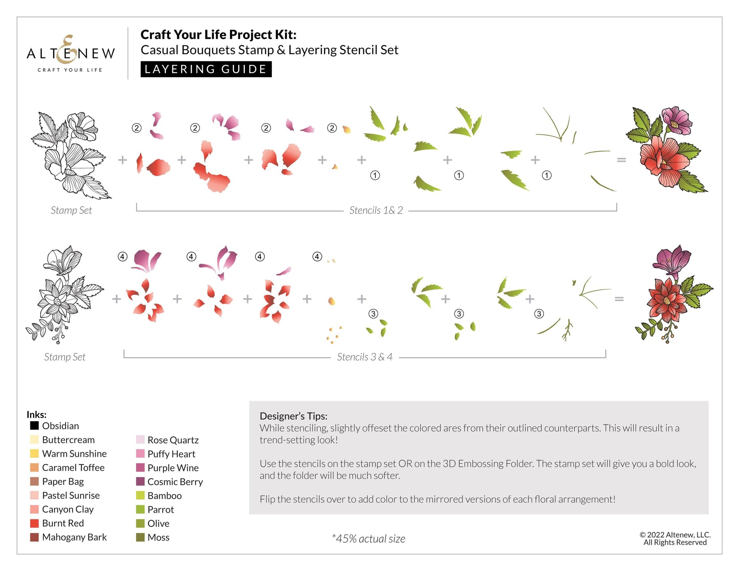Click the Stencils 1& 2 label
This screenshot has width=739, height=571.
(376, 210)
